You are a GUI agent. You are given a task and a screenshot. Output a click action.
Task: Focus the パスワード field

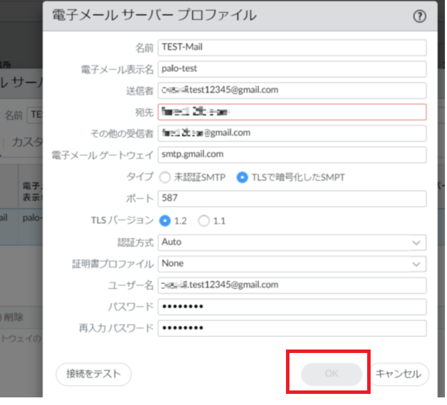pos(292,307)
